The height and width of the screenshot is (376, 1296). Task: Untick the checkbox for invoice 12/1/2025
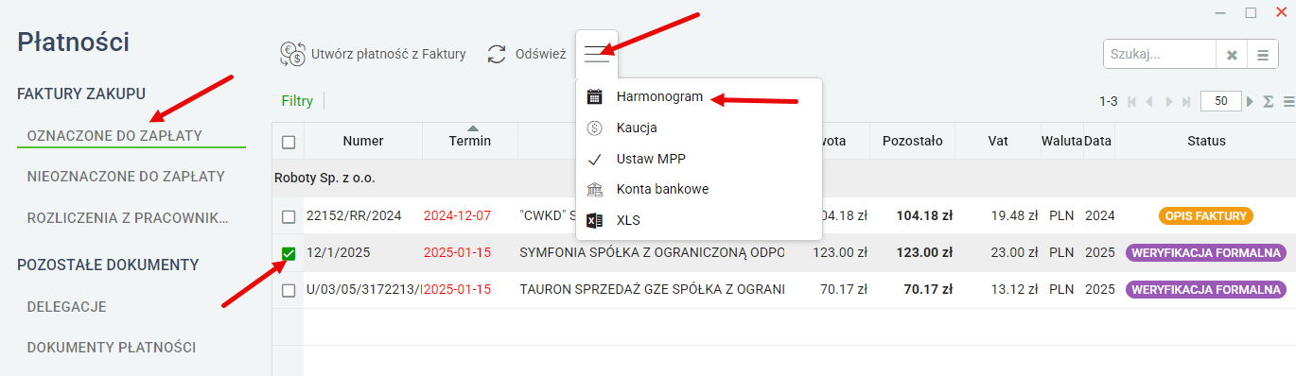(x=289, y=253)
